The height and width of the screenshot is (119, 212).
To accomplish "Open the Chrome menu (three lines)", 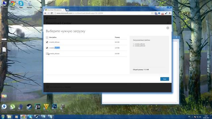I will [x=170, y=13].
